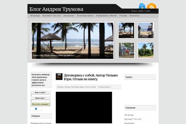Viewport: 186px width, 124px height.
Task: Open Дневник моего успеха category
Action: click(41, 123)
